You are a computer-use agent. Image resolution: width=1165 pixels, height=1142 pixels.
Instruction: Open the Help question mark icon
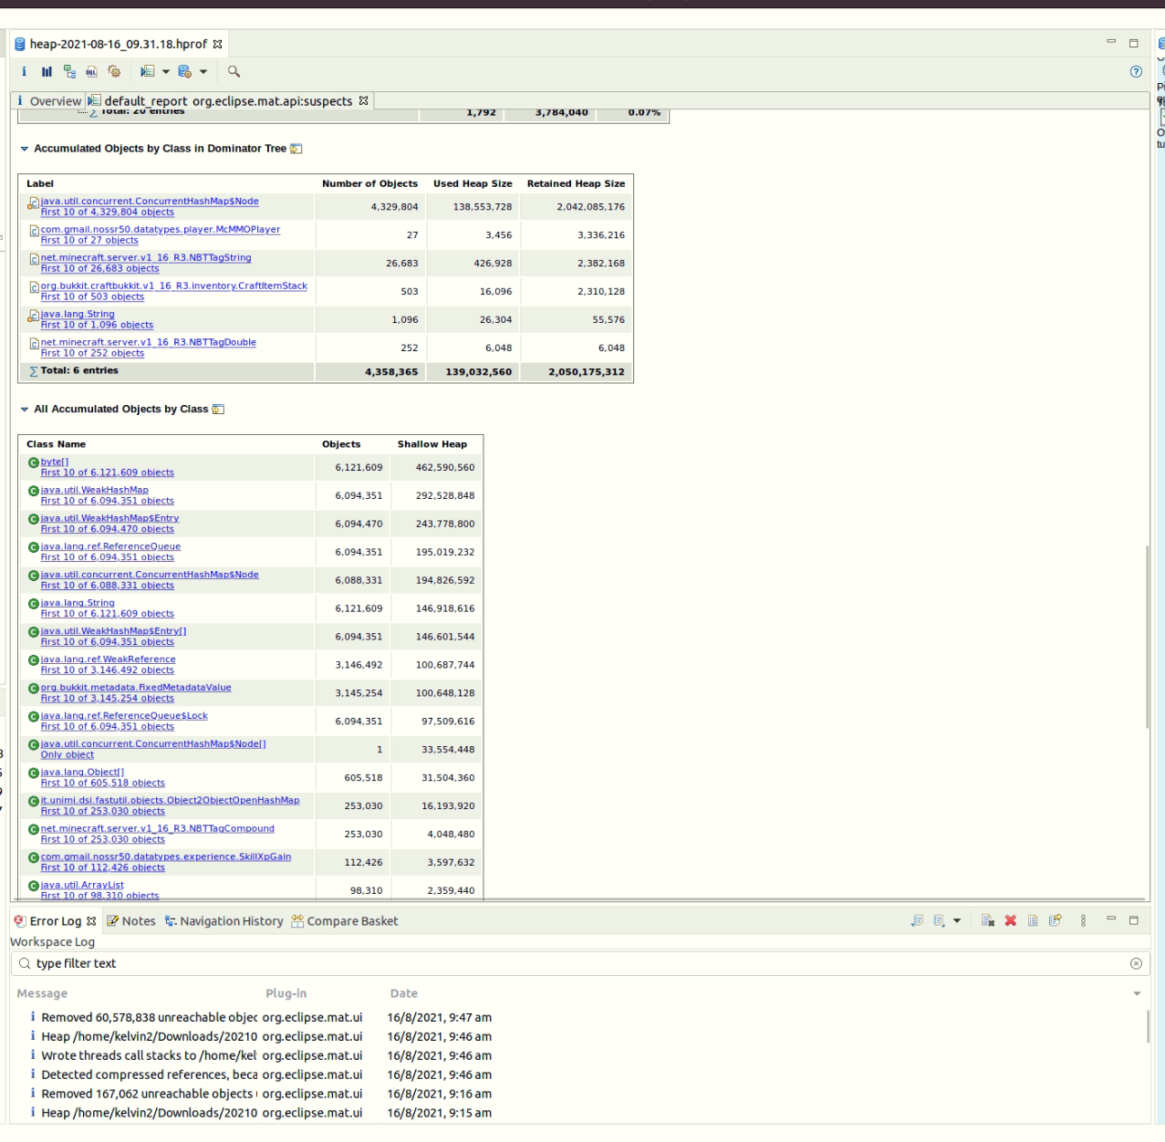[x=1136, y=71]
